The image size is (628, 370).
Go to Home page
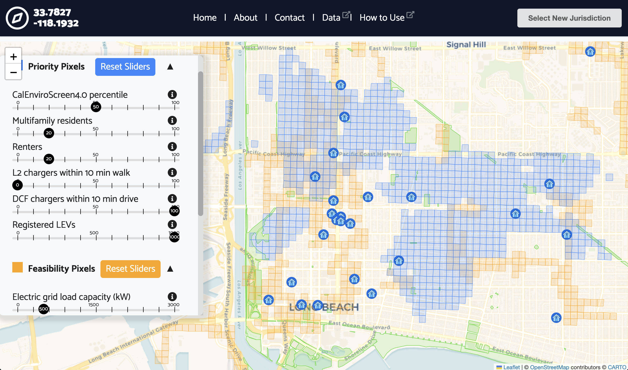coord(205,18)
